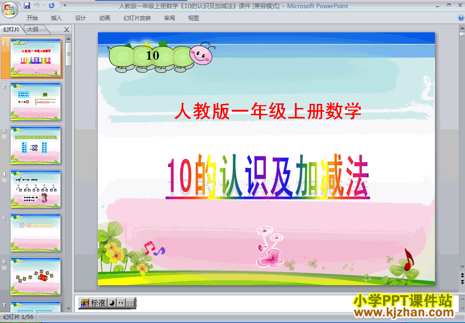Click main slide area scroll-down arrow

tap(462, 267)
